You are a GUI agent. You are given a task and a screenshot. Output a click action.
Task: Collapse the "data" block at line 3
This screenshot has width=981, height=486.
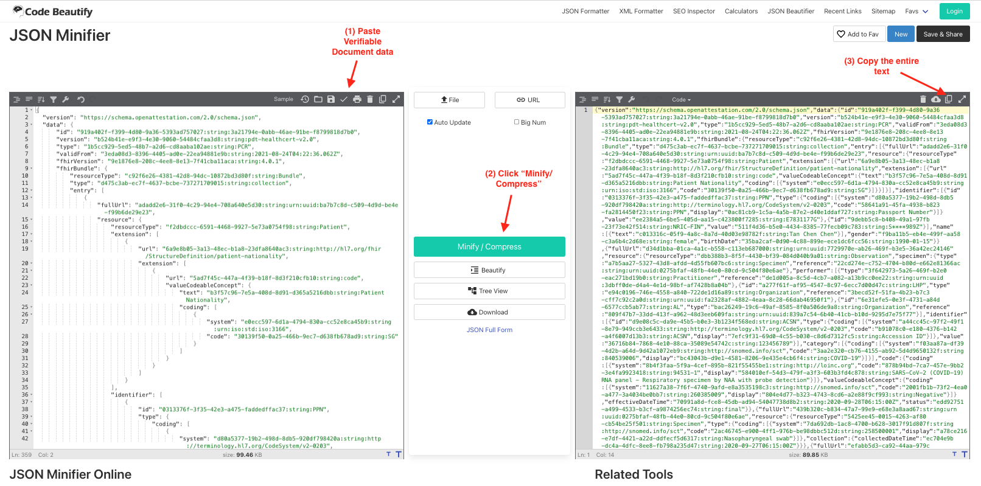point(32,125)
